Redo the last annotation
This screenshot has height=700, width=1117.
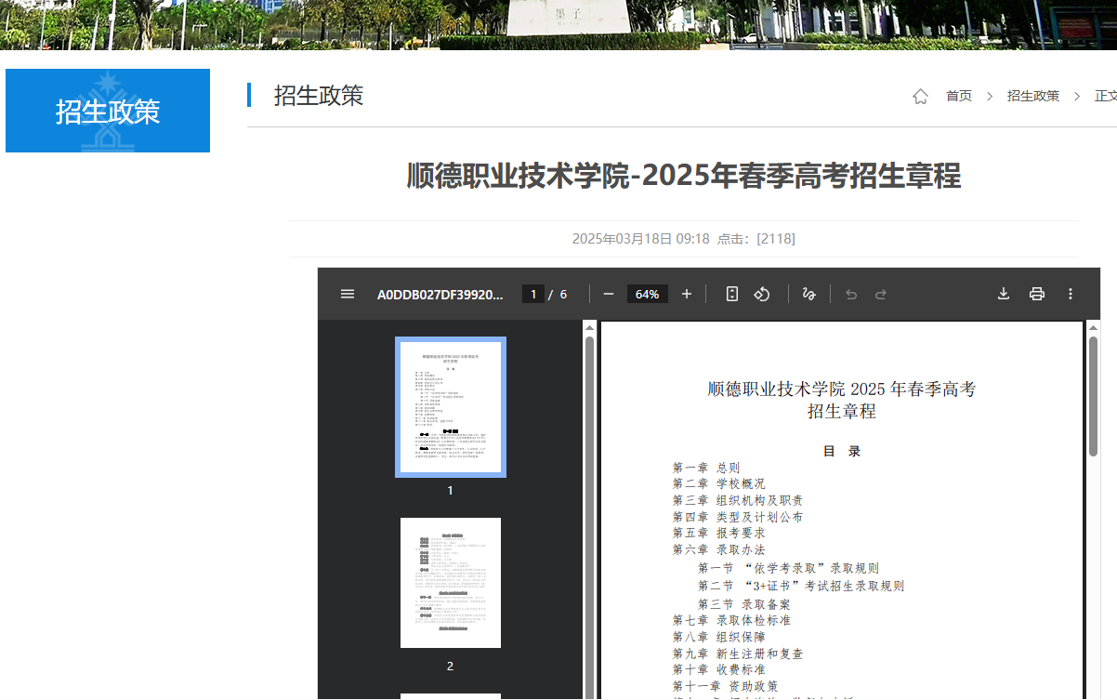(880, 293)
